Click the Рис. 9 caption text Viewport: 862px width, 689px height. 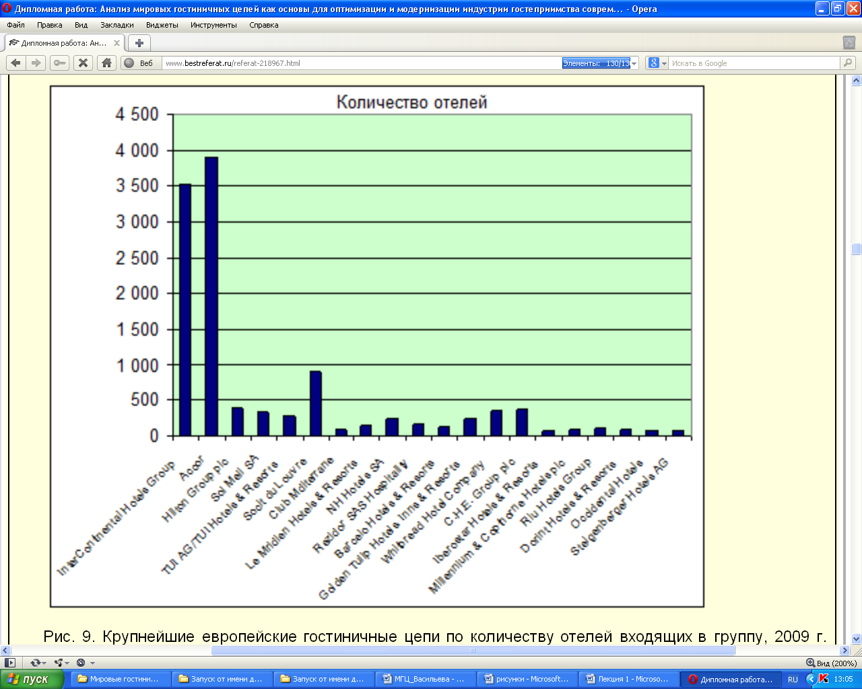(x=434, y=636)
